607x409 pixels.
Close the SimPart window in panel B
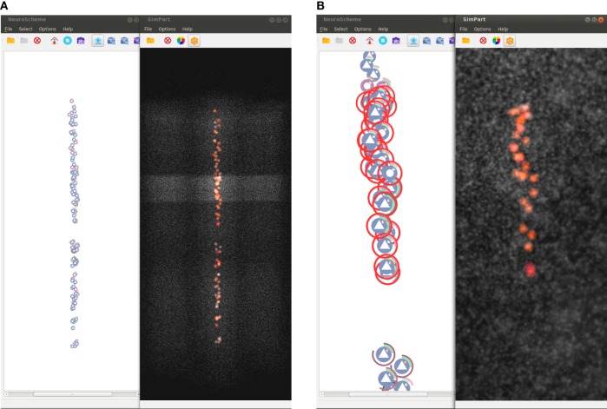coord(601,20)
